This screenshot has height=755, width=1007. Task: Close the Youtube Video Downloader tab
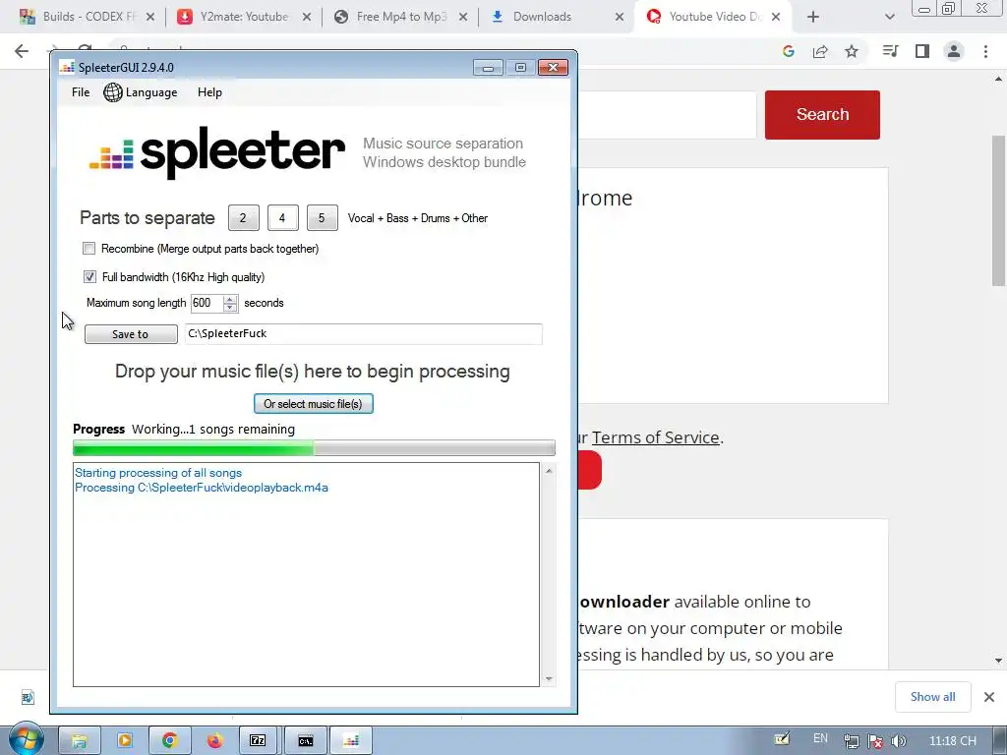pyautogui.click(x=776, y=18)
